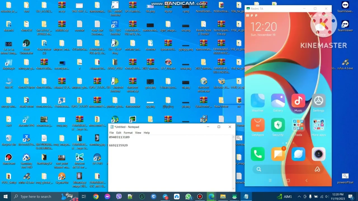Select the KeyMagic desktop icon

(9, 64)
